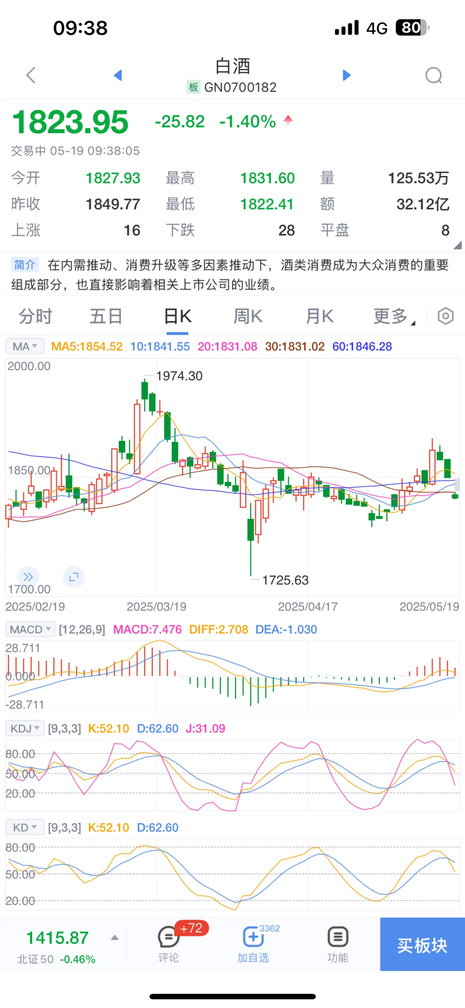Tap the 北证50 index ticker 1415.87
Image resolution: width=465 pixels, height=1008 pixels.
(57, 938)
